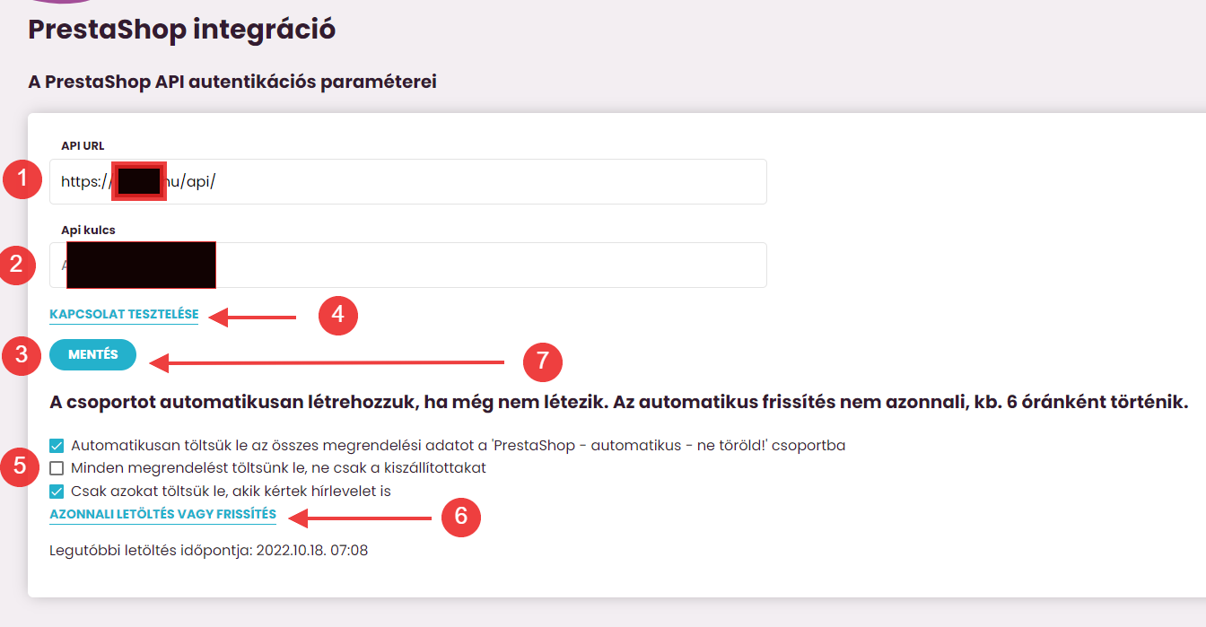Click the red number 4 marker

coord(338,315)
